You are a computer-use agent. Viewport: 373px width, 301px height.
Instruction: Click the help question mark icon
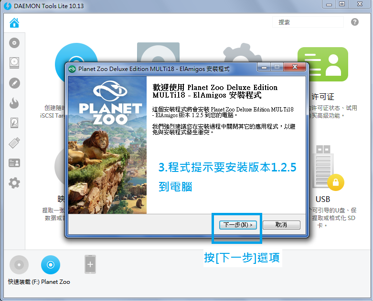pos(355,22)
